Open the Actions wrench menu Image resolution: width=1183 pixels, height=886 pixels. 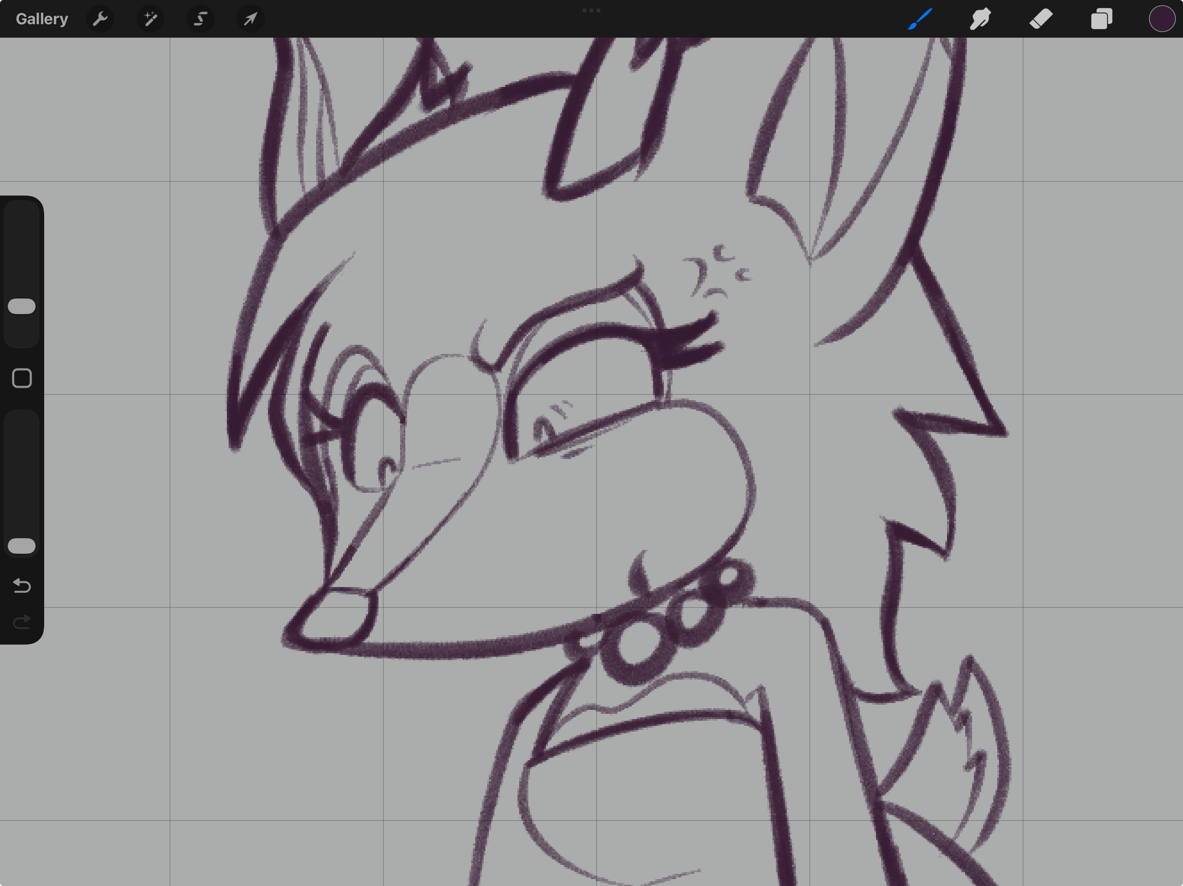(x=100, y=19)
